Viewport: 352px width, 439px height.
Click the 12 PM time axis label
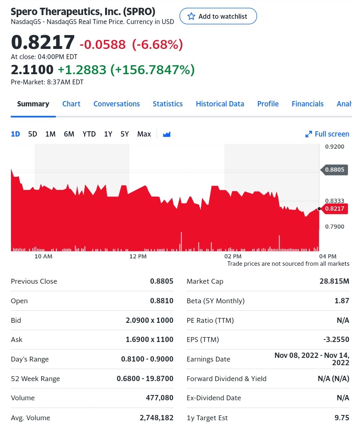[138, 256]
